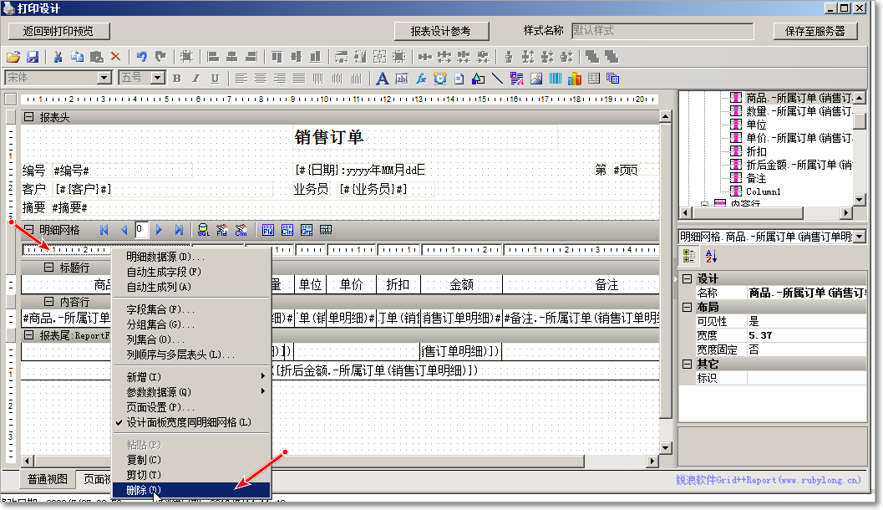Go to first record in detail grid
This screenshot has width=883, height=510.
pyautogui.click(x=104, y=230)
